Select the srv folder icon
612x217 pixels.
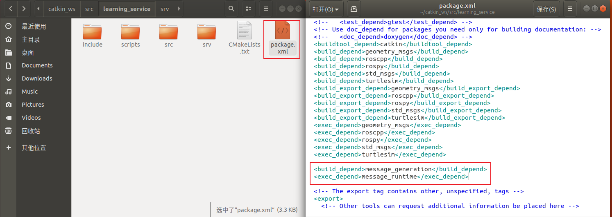(x=207, y=32)
